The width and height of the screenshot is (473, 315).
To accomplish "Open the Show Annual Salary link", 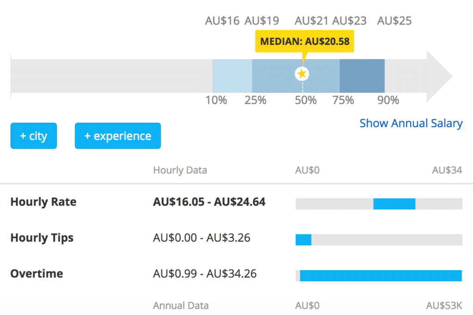I will 411,123.
